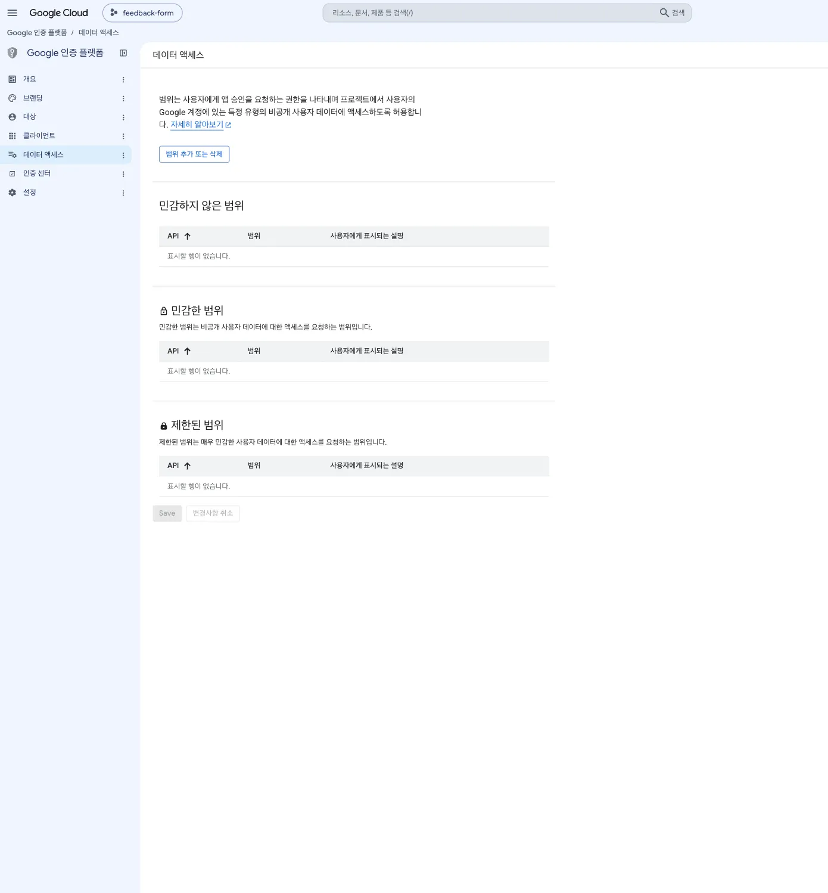Sort 민감한 범위 table by API
The image size is (828, 893).
[x=179, y=351]
